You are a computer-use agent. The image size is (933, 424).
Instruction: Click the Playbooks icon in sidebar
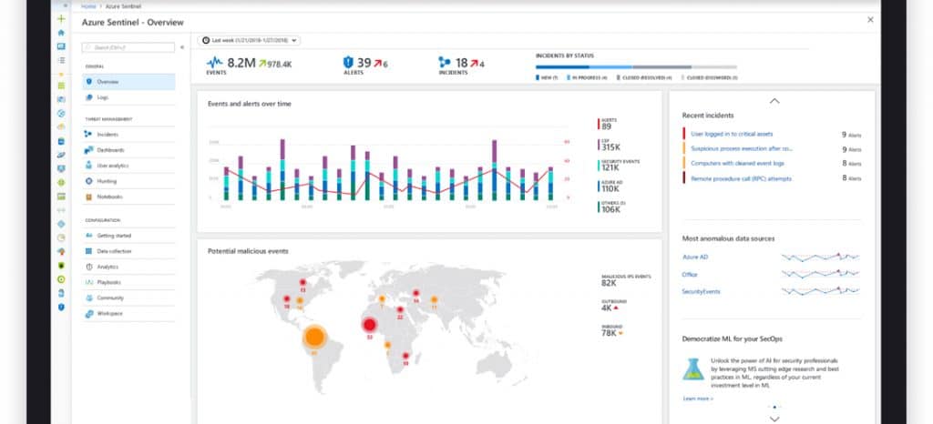click(x=88, y=282)
